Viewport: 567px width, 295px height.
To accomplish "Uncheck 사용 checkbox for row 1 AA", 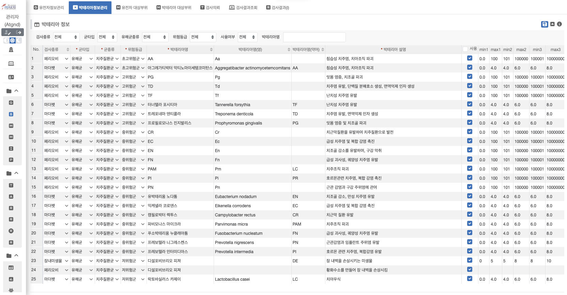I will pos(470,58).
